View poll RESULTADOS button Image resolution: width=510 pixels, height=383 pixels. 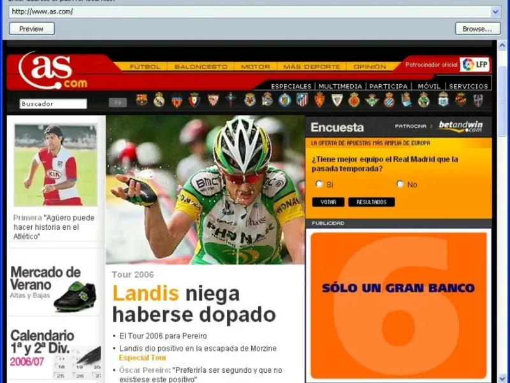(x=372, y=202)
